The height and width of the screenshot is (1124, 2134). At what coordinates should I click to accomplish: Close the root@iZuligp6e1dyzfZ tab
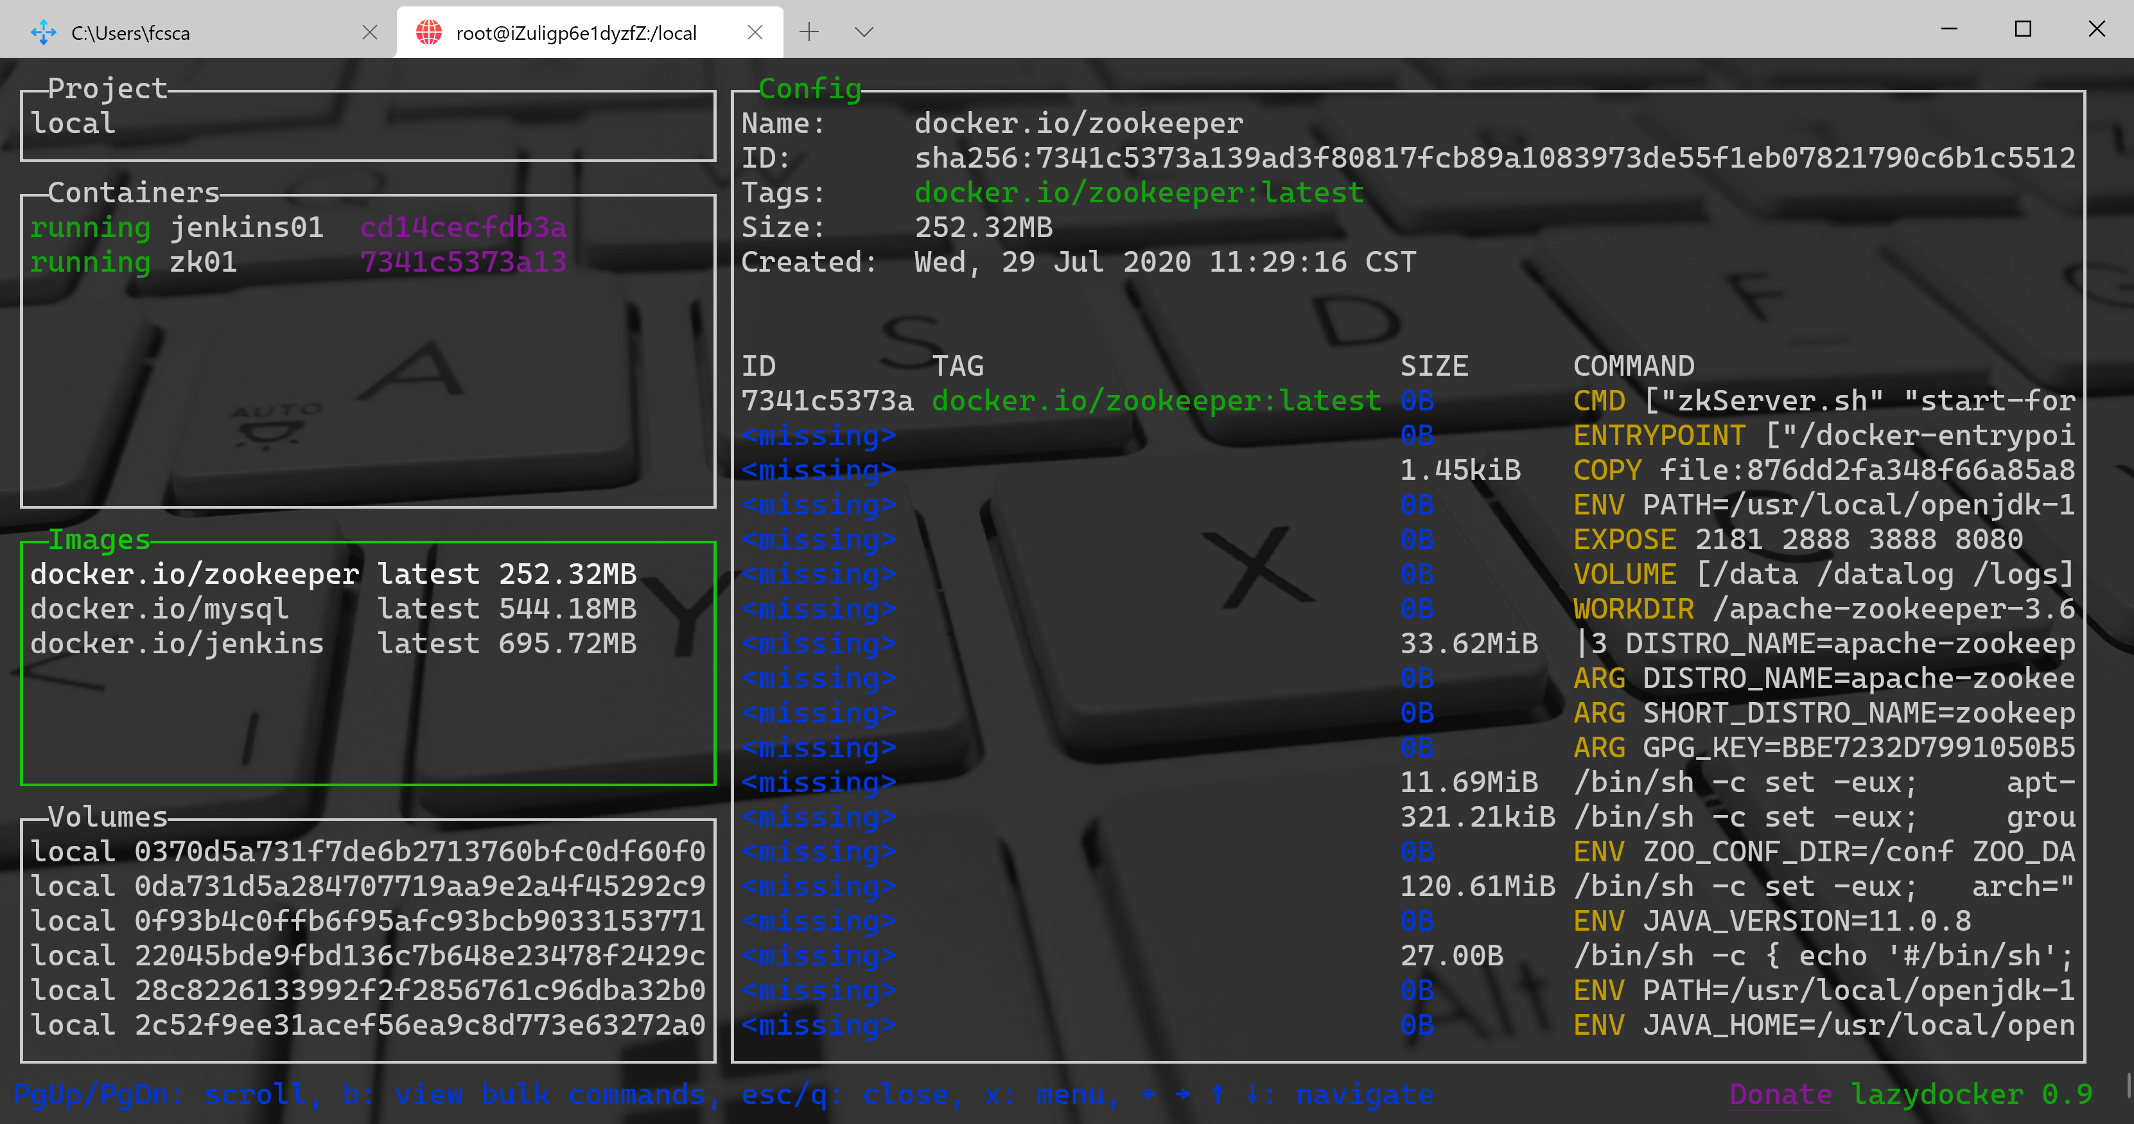[755, 32]
